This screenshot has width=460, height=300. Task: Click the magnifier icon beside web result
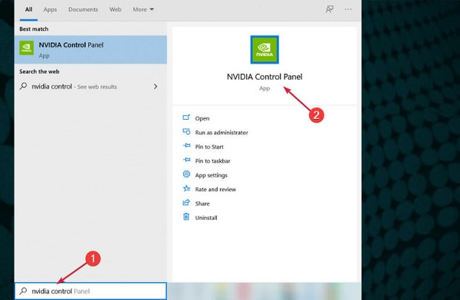pyautogui.click(x=23, y=86)
